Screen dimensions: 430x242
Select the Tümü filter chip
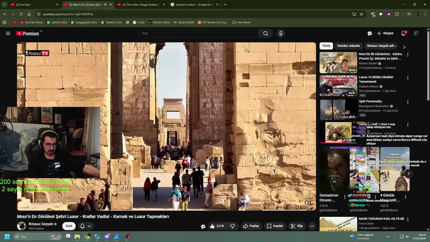pos(326,46)
